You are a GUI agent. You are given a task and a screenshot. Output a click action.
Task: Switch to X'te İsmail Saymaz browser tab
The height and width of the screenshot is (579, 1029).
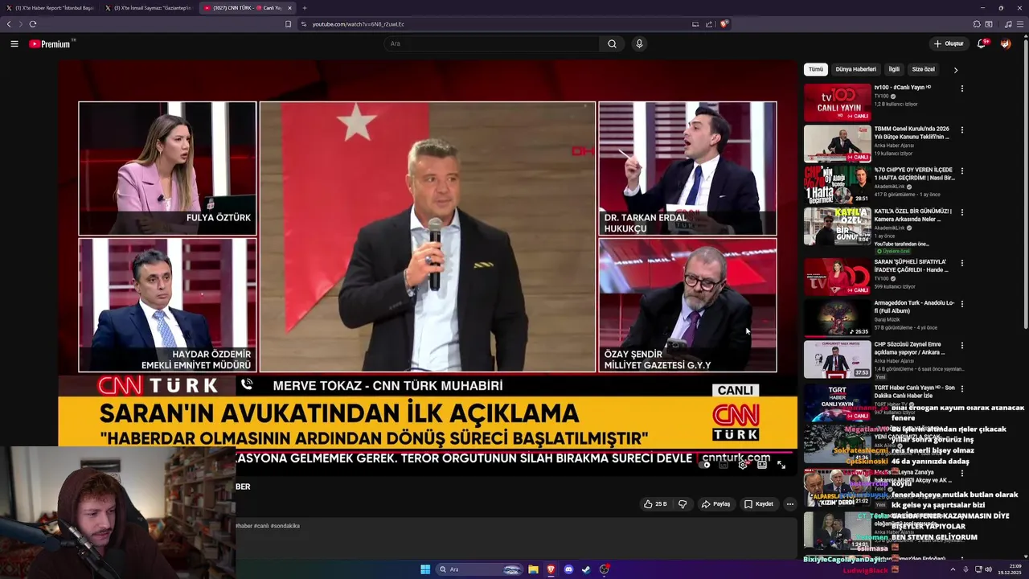tap(149, 8)
